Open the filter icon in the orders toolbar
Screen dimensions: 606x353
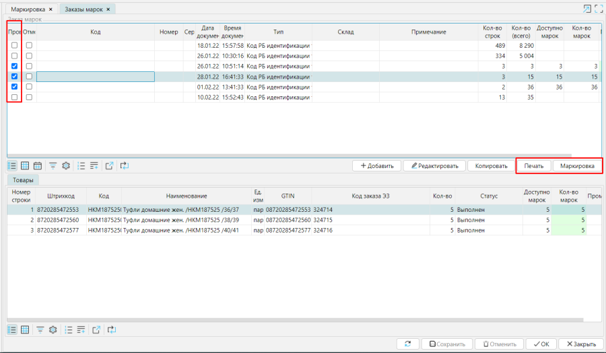coord(53,165)
